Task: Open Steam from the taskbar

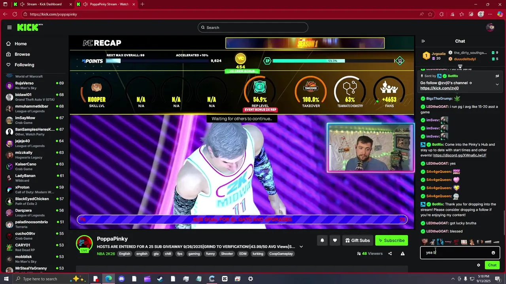Action: 160,279
